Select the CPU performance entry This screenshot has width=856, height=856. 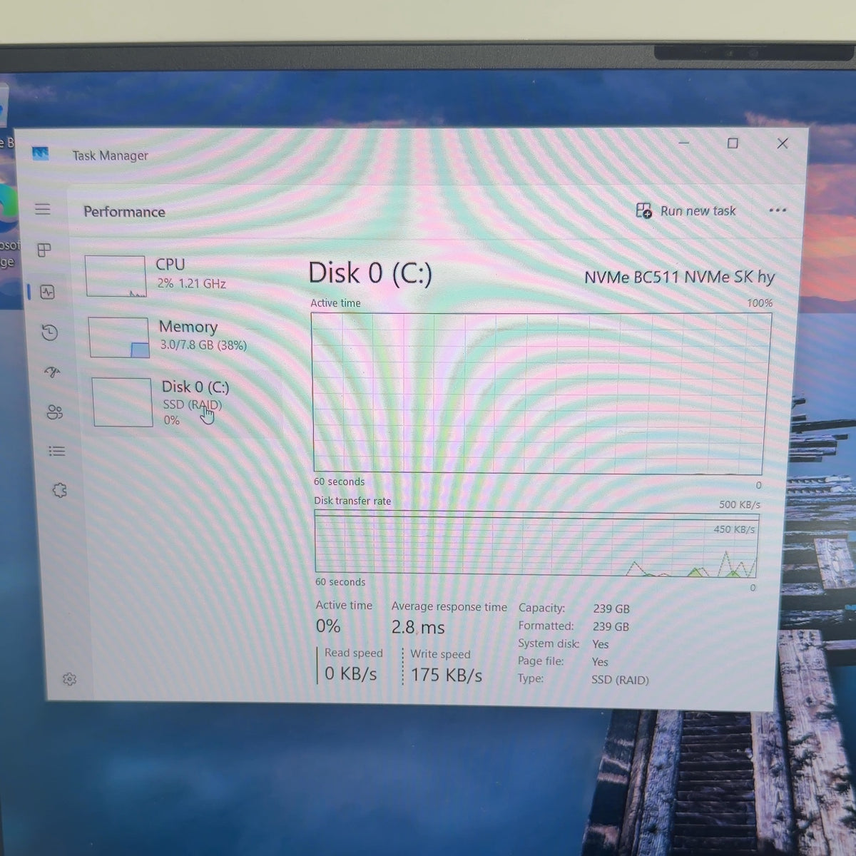tap(182, 275)
